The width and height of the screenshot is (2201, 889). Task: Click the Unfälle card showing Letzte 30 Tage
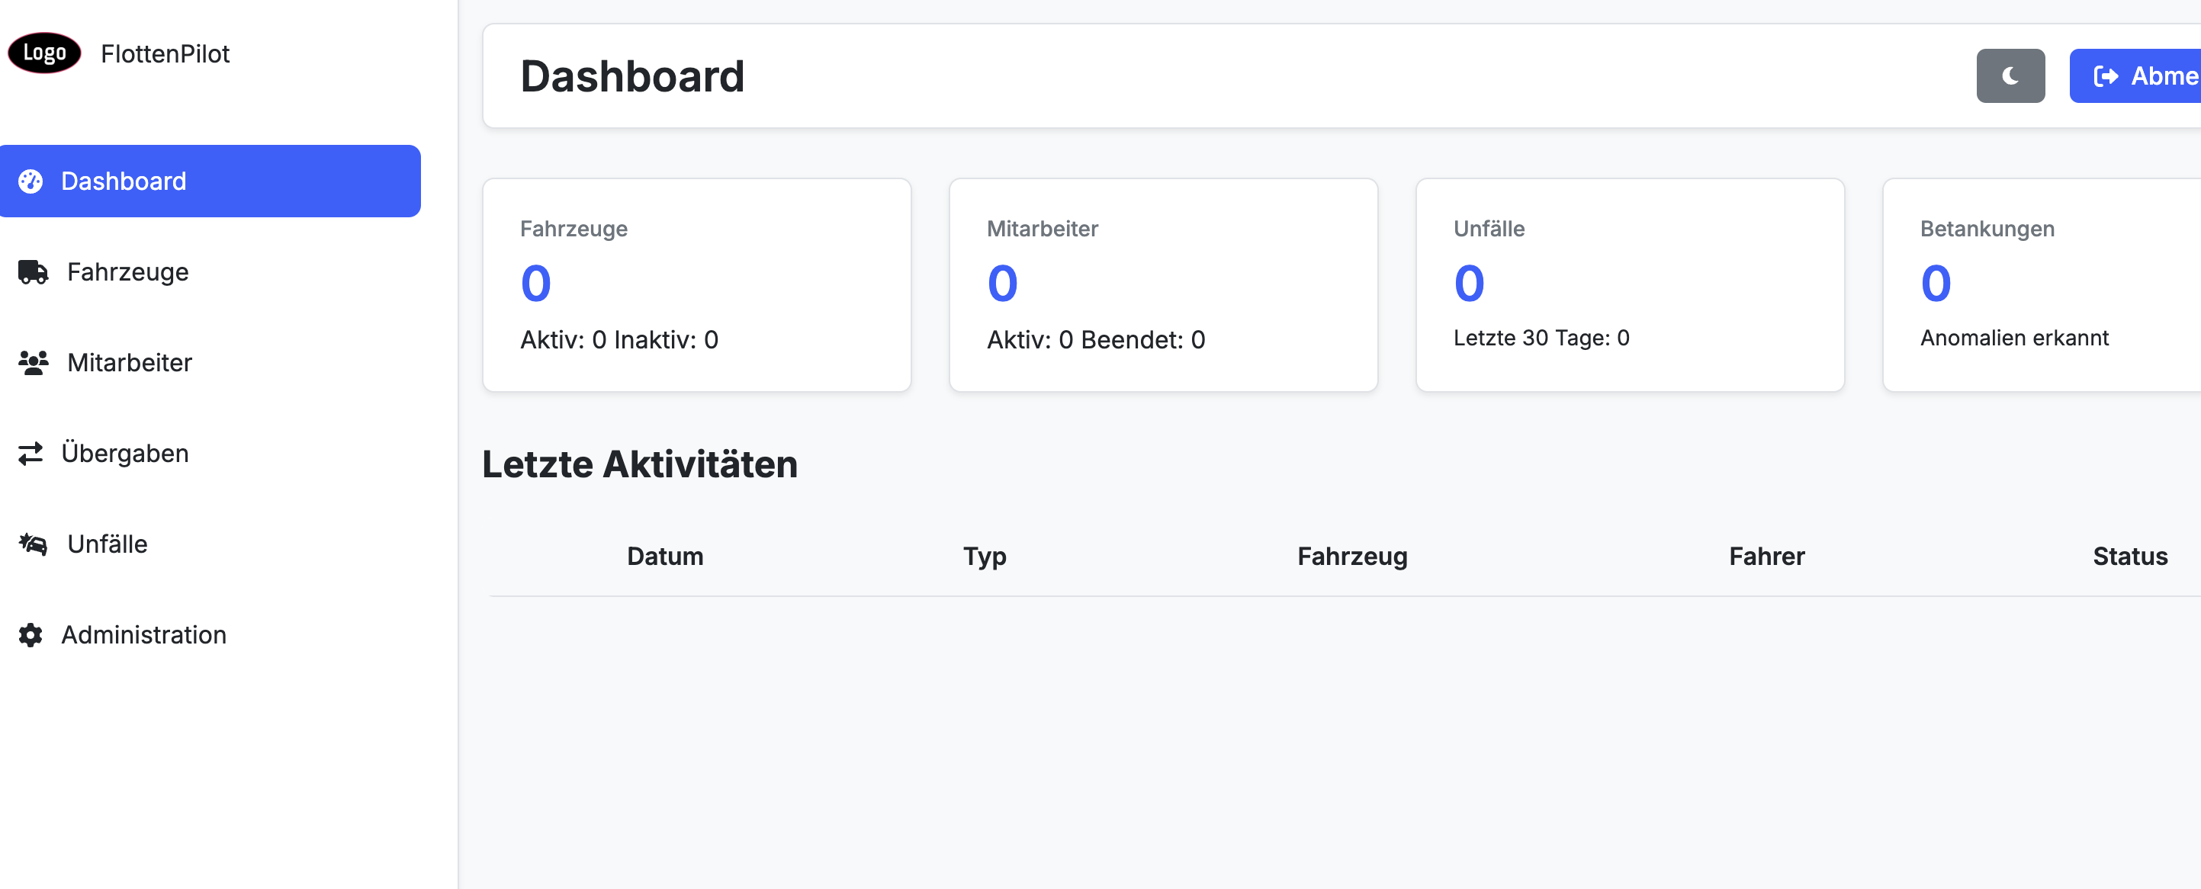tap(1631, 284)
